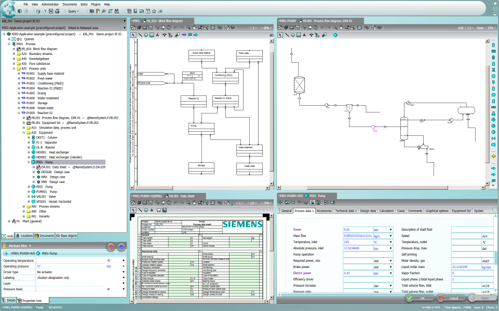The image size is (499, 311).
Task: Click the Apply button
Action: tap(482, 298)
